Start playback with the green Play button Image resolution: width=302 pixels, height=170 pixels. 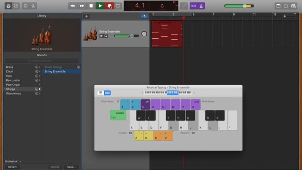click(101, 6)
